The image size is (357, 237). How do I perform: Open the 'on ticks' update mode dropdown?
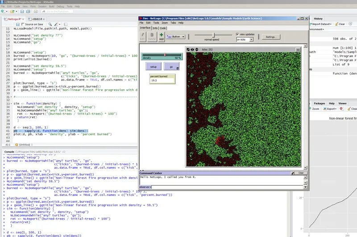(x=245, y=40)
